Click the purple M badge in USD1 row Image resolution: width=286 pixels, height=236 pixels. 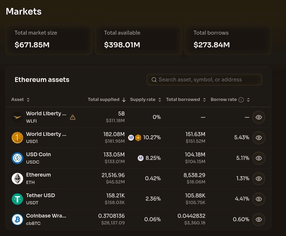(x=131, y=138)
